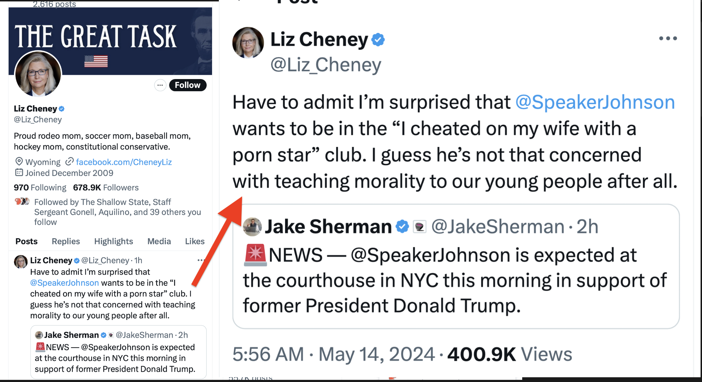This screenshot has height=382, width=702.
Task: Open the Likes tab
Action: click(194, 241)
